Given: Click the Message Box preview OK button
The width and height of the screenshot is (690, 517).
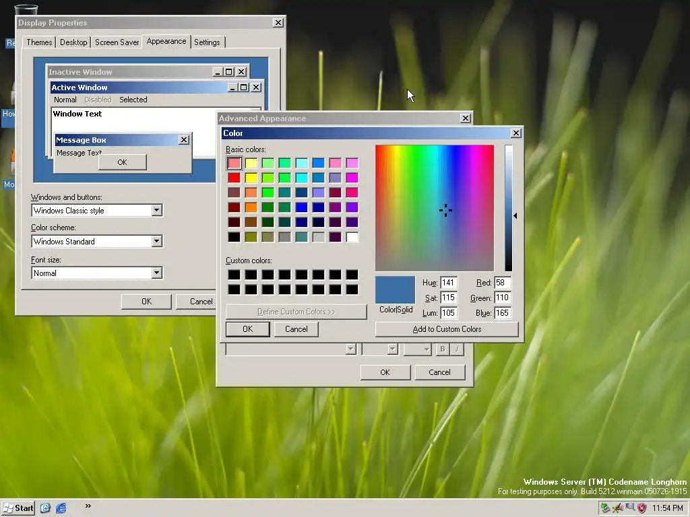Looking at the screenshot, I should coord(123,162).
